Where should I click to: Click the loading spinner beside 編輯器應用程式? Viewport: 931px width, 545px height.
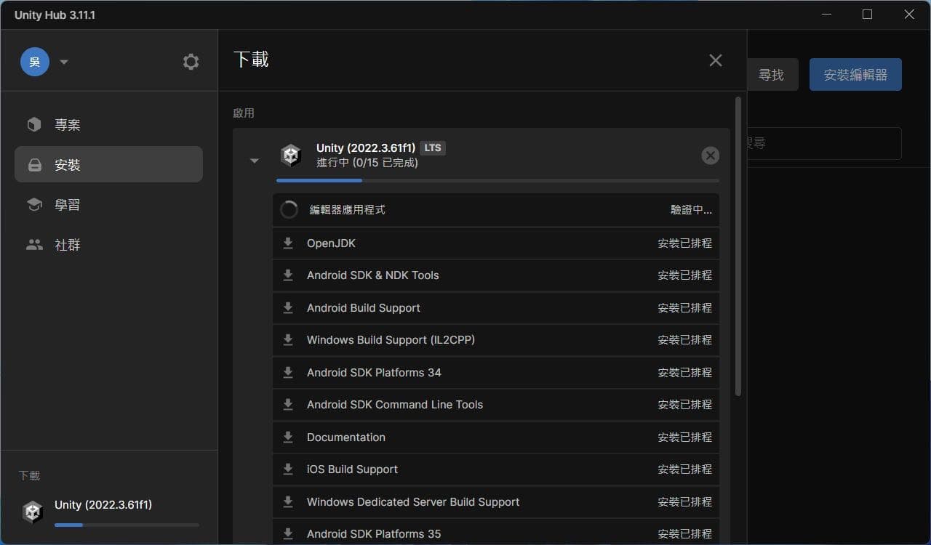click(289, 209)
